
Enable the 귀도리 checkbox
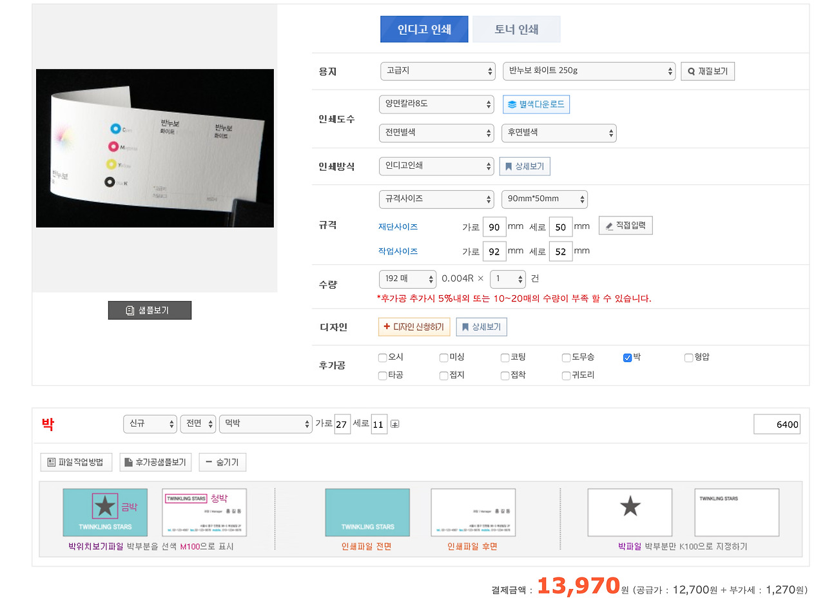pyautogui.click(x=567, y=376)
